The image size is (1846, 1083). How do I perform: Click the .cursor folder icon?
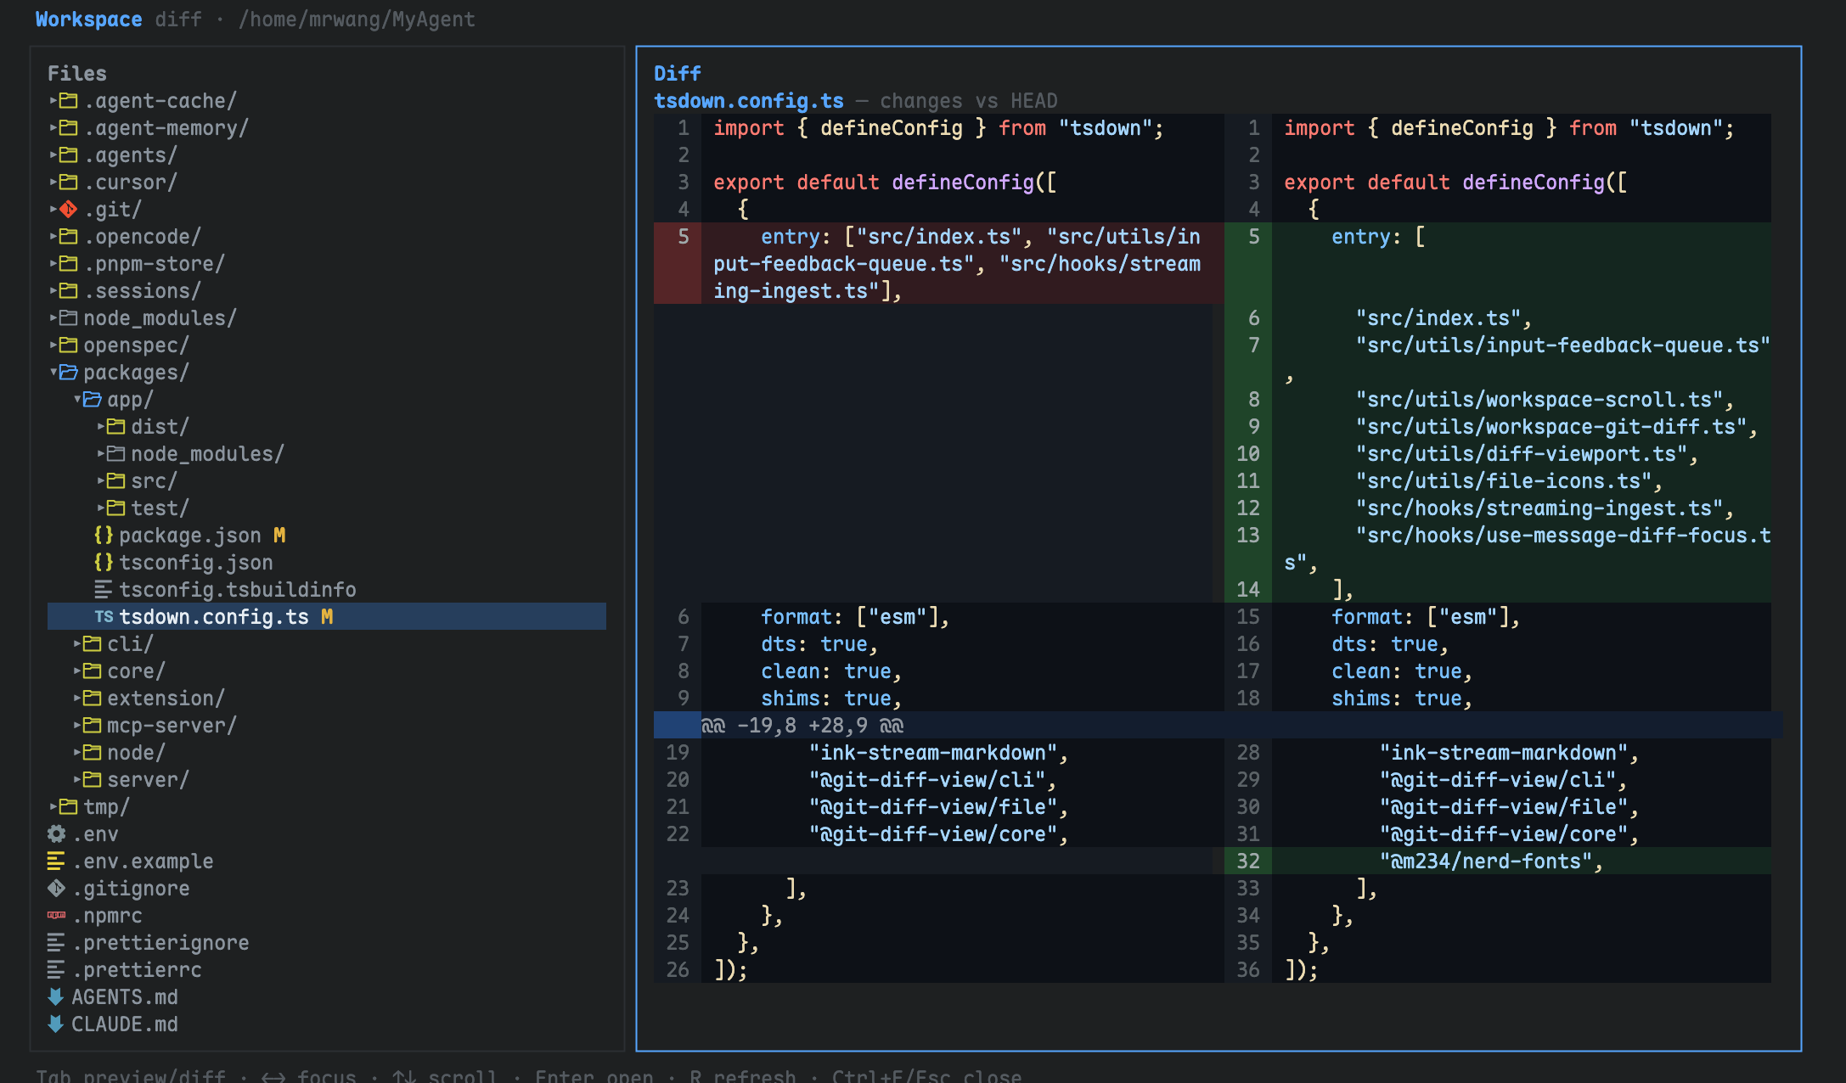[x=69, y=182]
